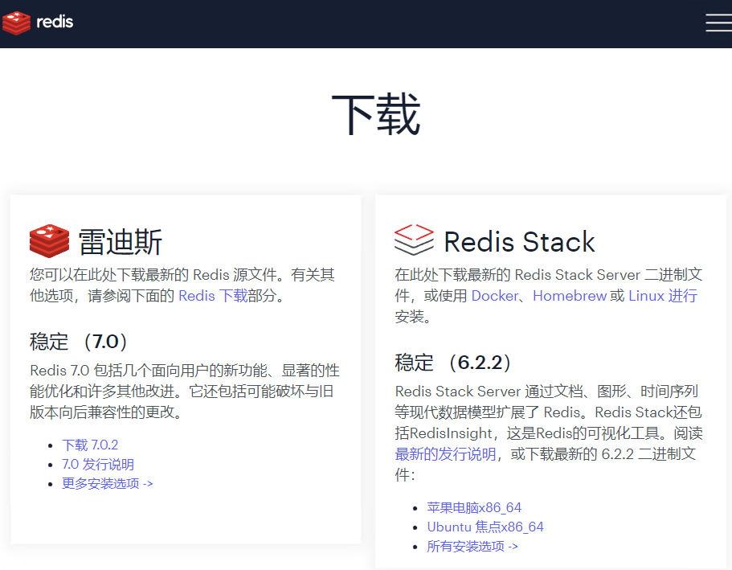Click the Redis logo in the navbar
732x570 pixels.
[37, 23]
